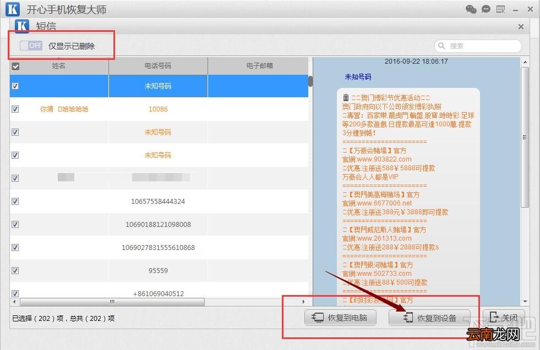The height and width of the screenshot is (350, 540).
Task: Click the 恢复到电脑 button
Action: (x=340, y=318)
